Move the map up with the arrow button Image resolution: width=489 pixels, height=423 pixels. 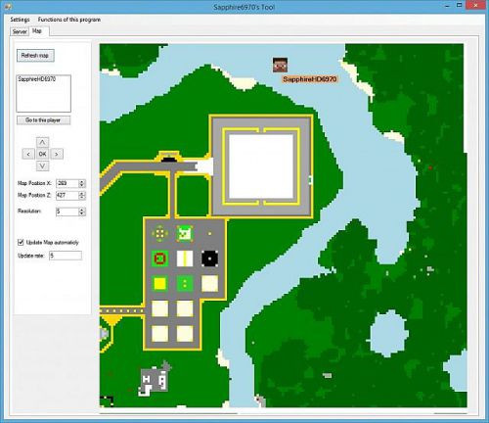[42, 142]
